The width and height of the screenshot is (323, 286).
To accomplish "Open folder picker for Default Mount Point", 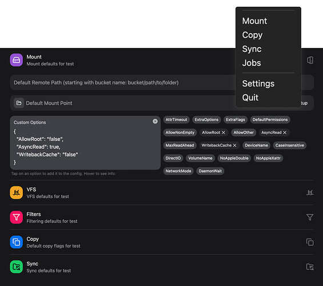I will (x=19, y=103).
